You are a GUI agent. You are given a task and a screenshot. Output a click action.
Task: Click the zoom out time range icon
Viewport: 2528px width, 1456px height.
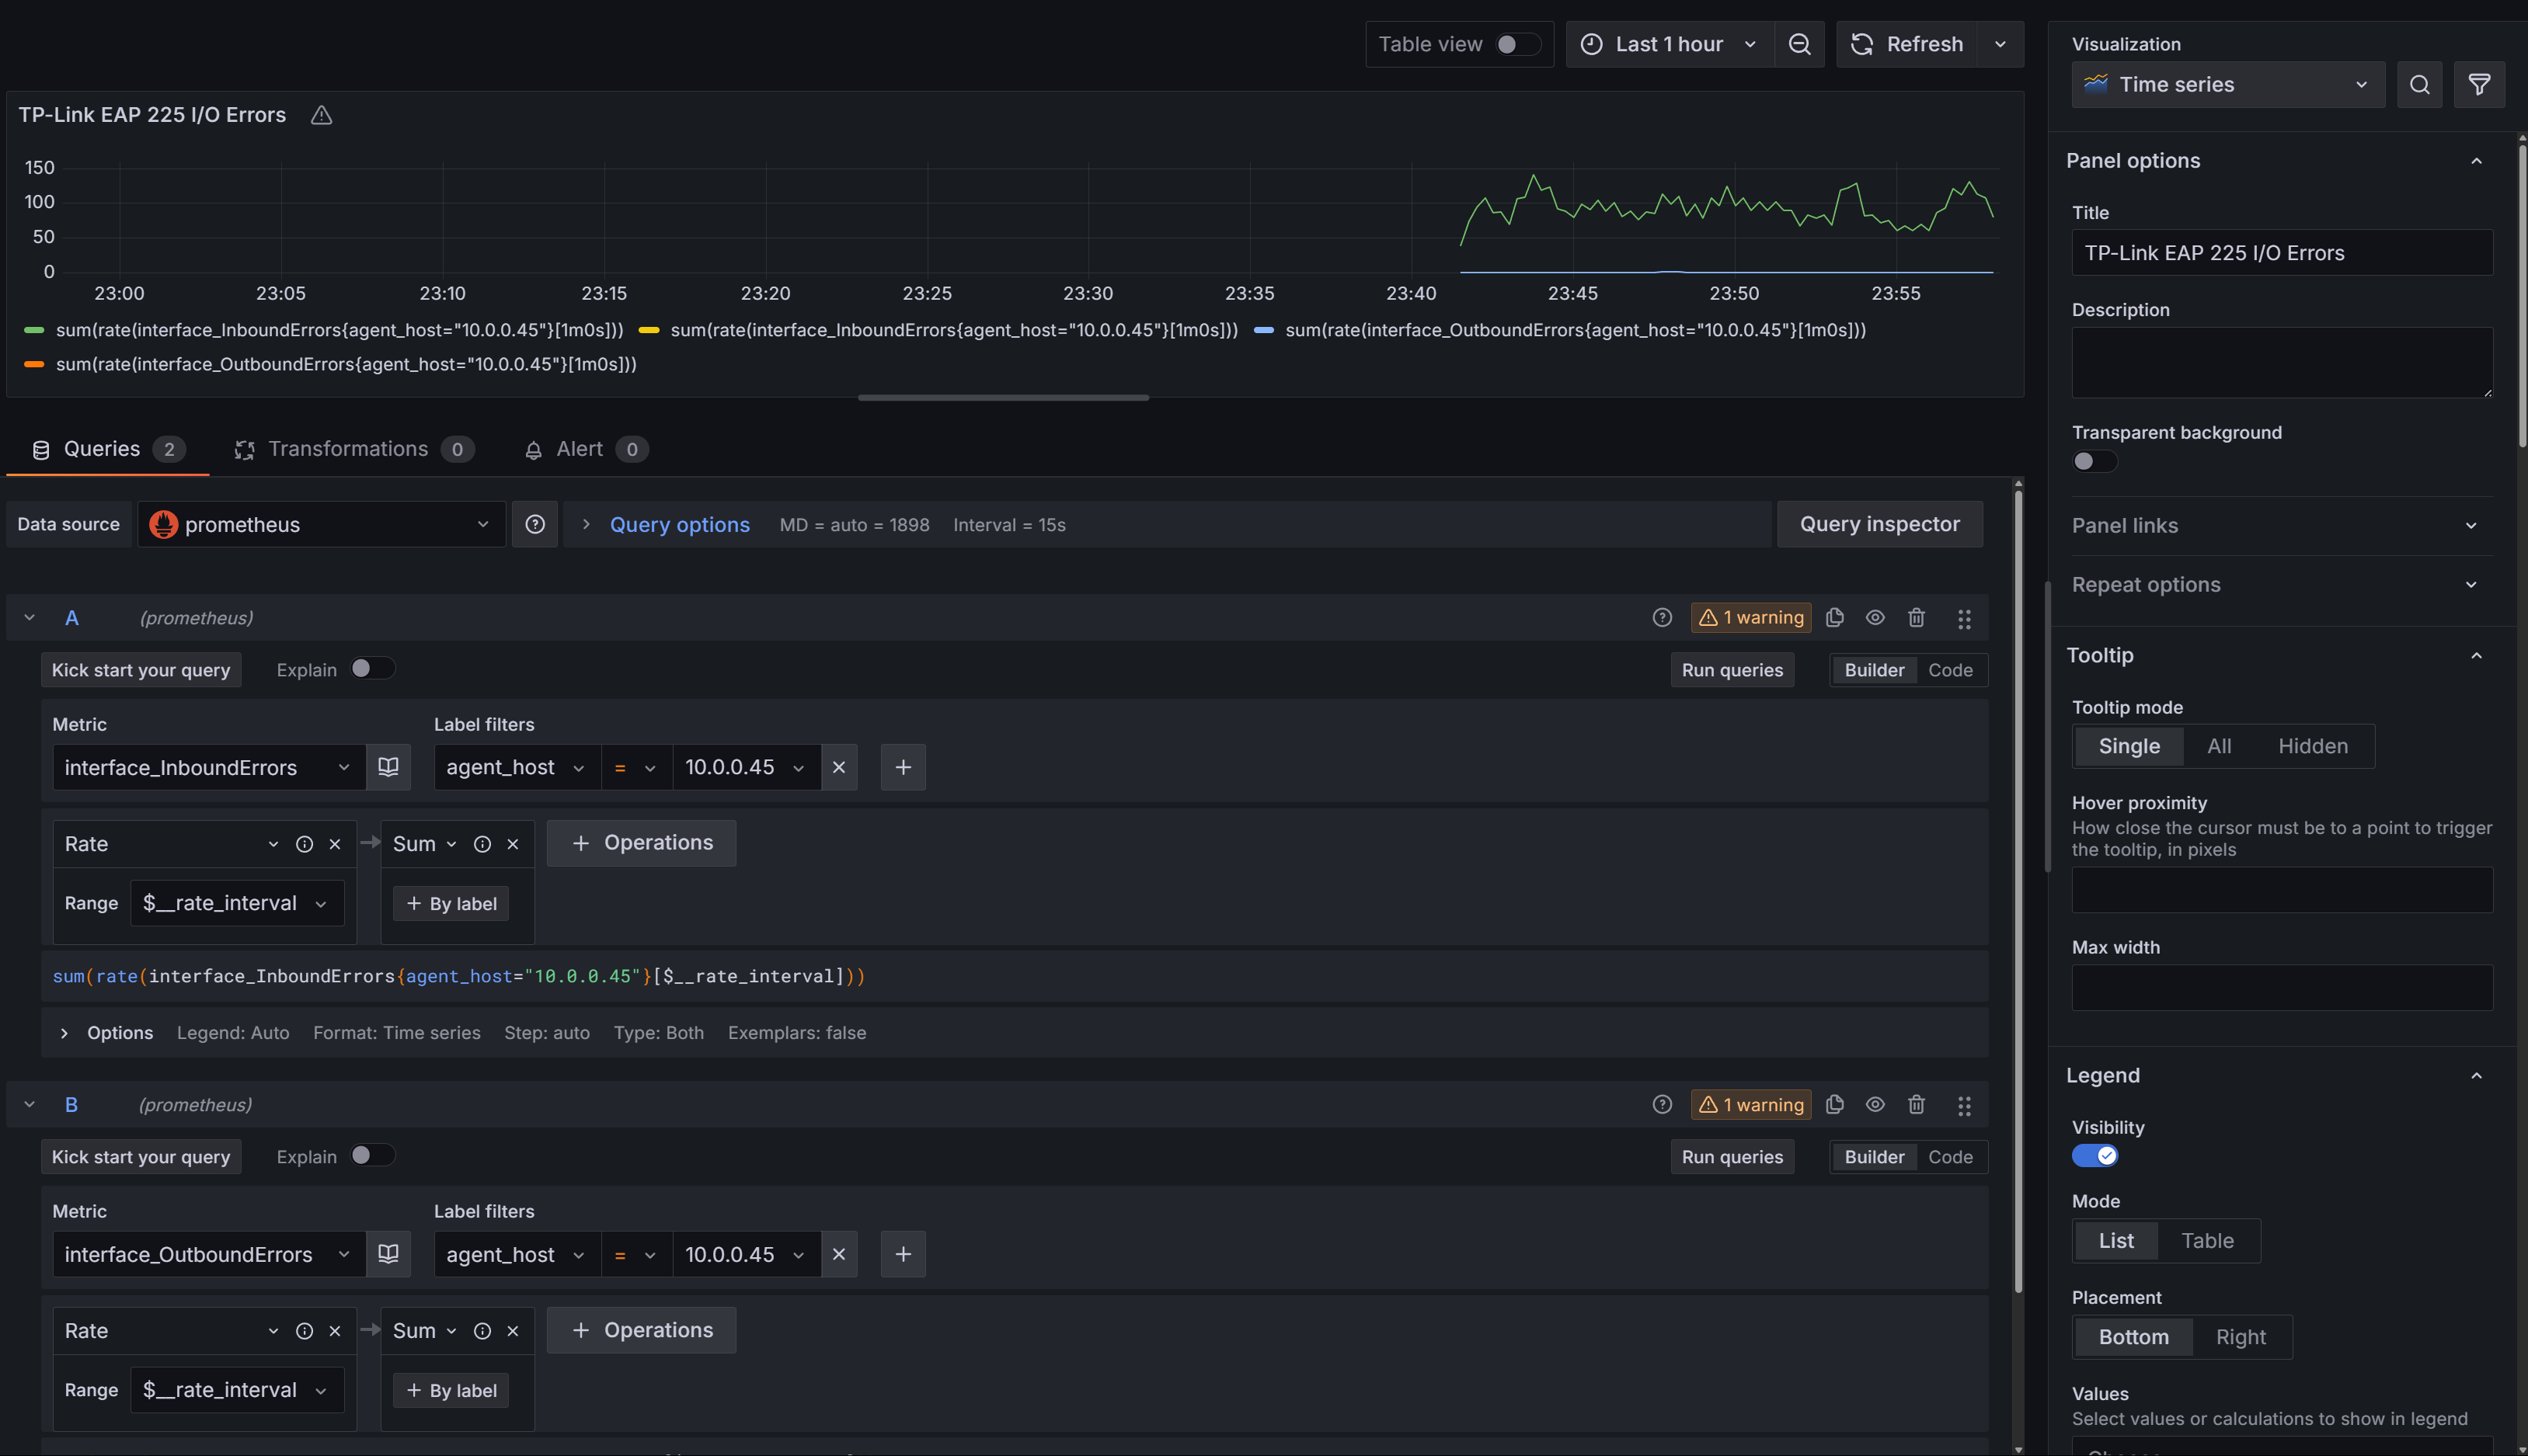pyautogui.click(x=1799, y=44)
